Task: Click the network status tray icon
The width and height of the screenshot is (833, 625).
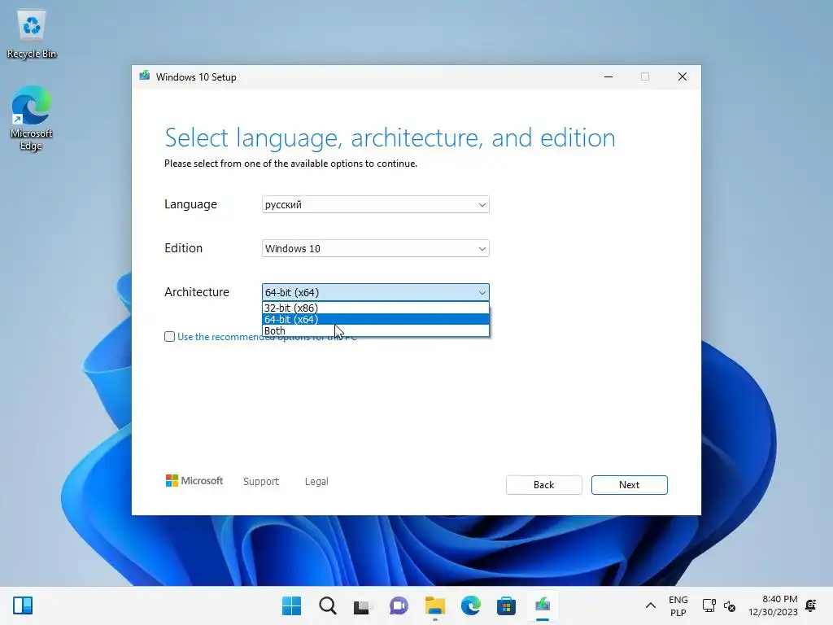Action: 709,605
